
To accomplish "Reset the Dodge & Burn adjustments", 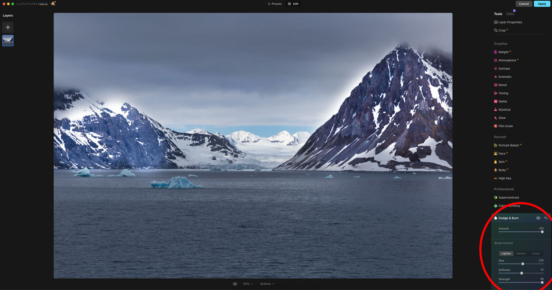I will (546, 218).
